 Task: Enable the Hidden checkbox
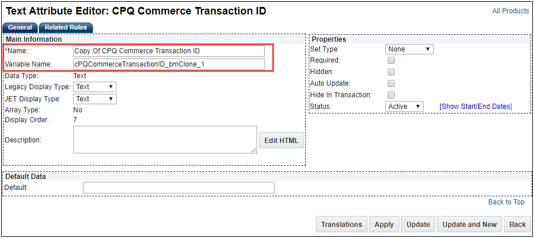391,72
